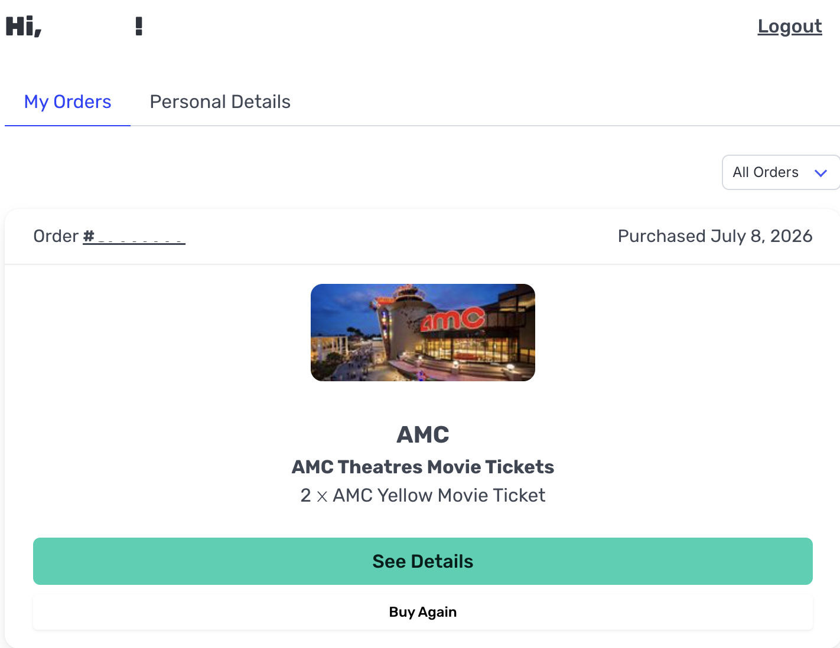
Task: Open the All Orders filter dropdown
Action: 780,172
